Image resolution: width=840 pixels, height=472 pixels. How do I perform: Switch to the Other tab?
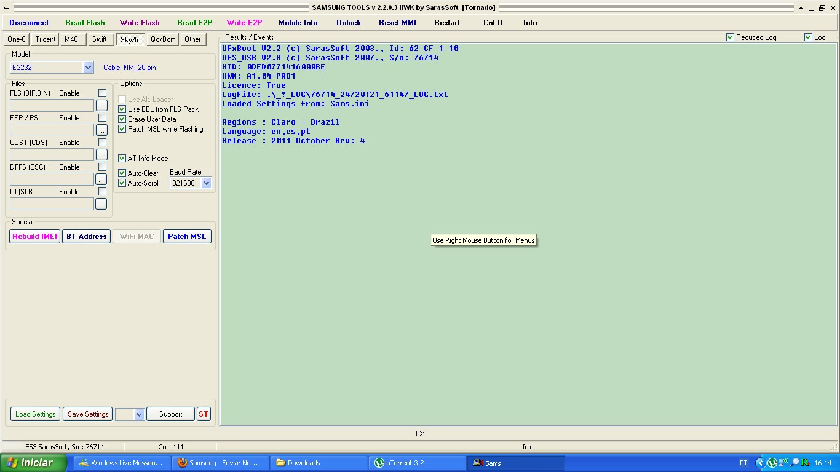click(x=192, y=39)
